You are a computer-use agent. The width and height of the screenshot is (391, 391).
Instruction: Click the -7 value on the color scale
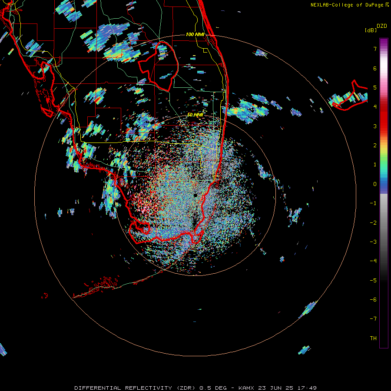point(373,319)
